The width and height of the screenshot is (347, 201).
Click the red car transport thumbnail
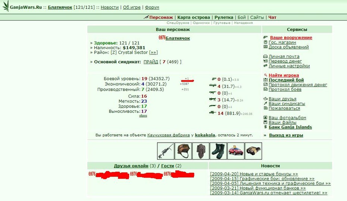[236, 151]
